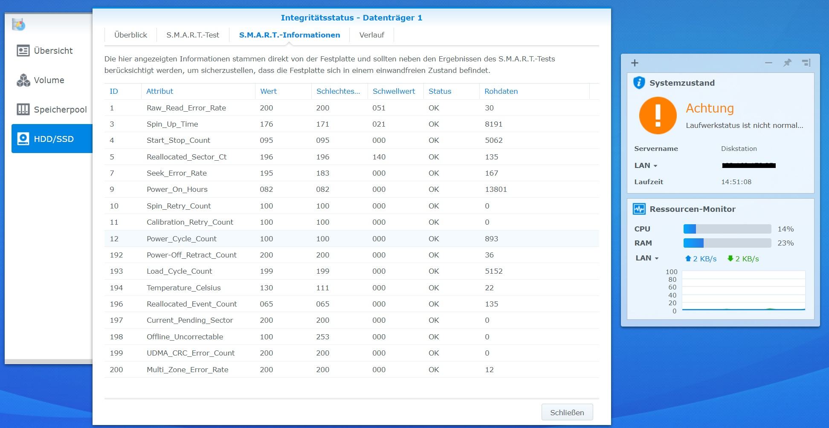The width and height of the screenshot is (829, 428).
Task: Select the Current_Pending_Sector row
Action: coord(351,320)
